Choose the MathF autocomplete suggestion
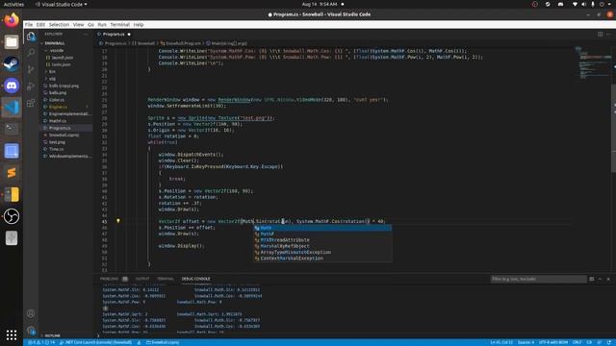616x346 pixels. [322, 234]
